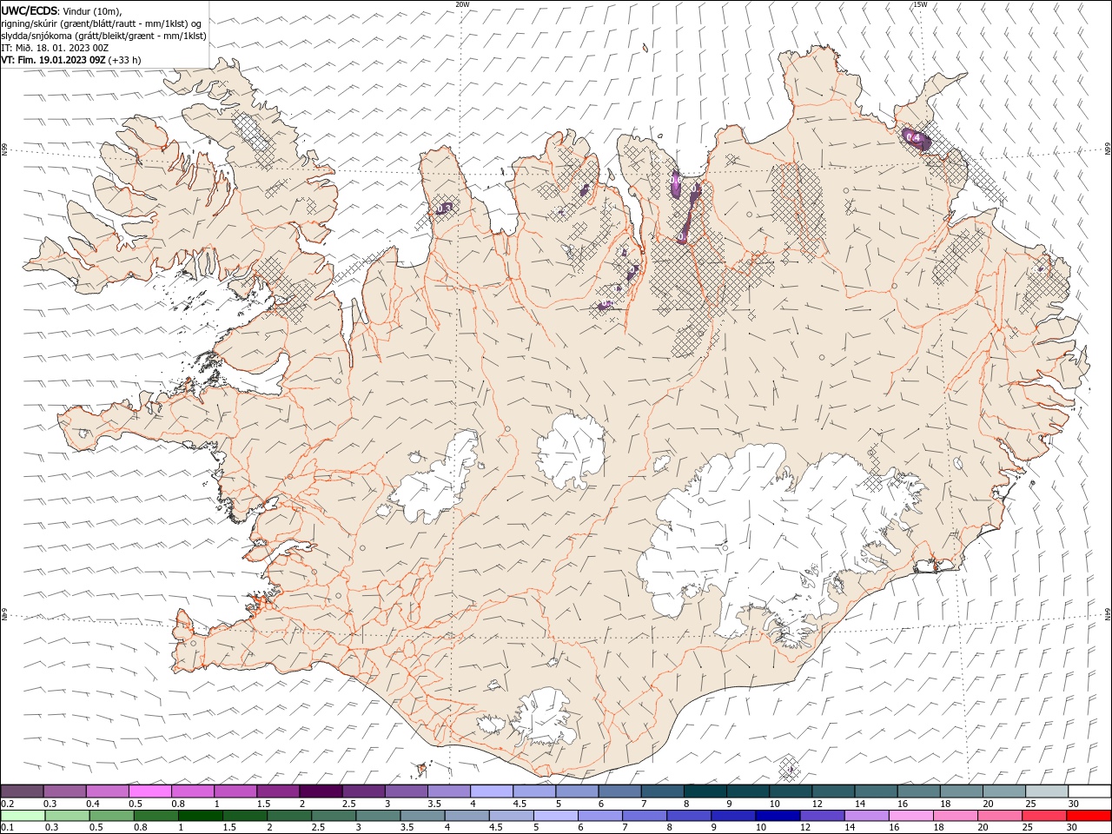Screen dimensions: 1112x834
Task: Select the lower legend 0.5 green swatch
Action: click(x=111, y=816)
